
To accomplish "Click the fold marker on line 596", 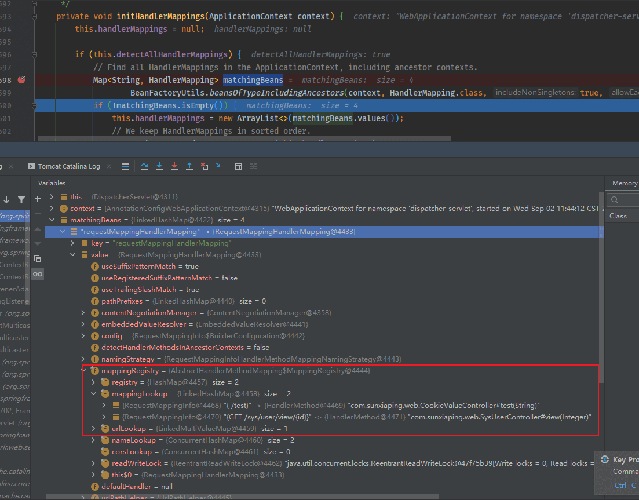I will pos(35,54).
